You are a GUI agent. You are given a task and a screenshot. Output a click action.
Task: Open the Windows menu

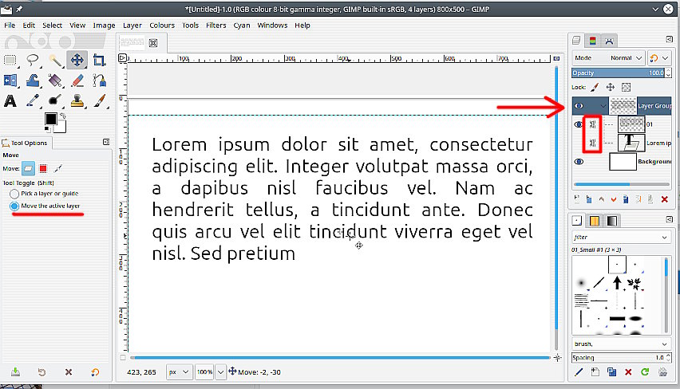pos(272,26)
